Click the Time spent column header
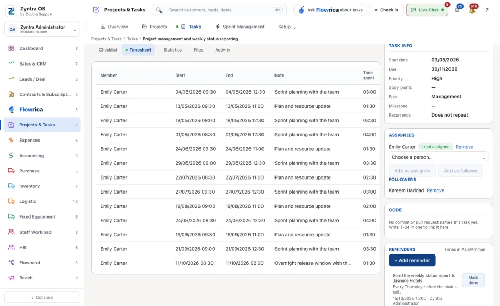 368,75
